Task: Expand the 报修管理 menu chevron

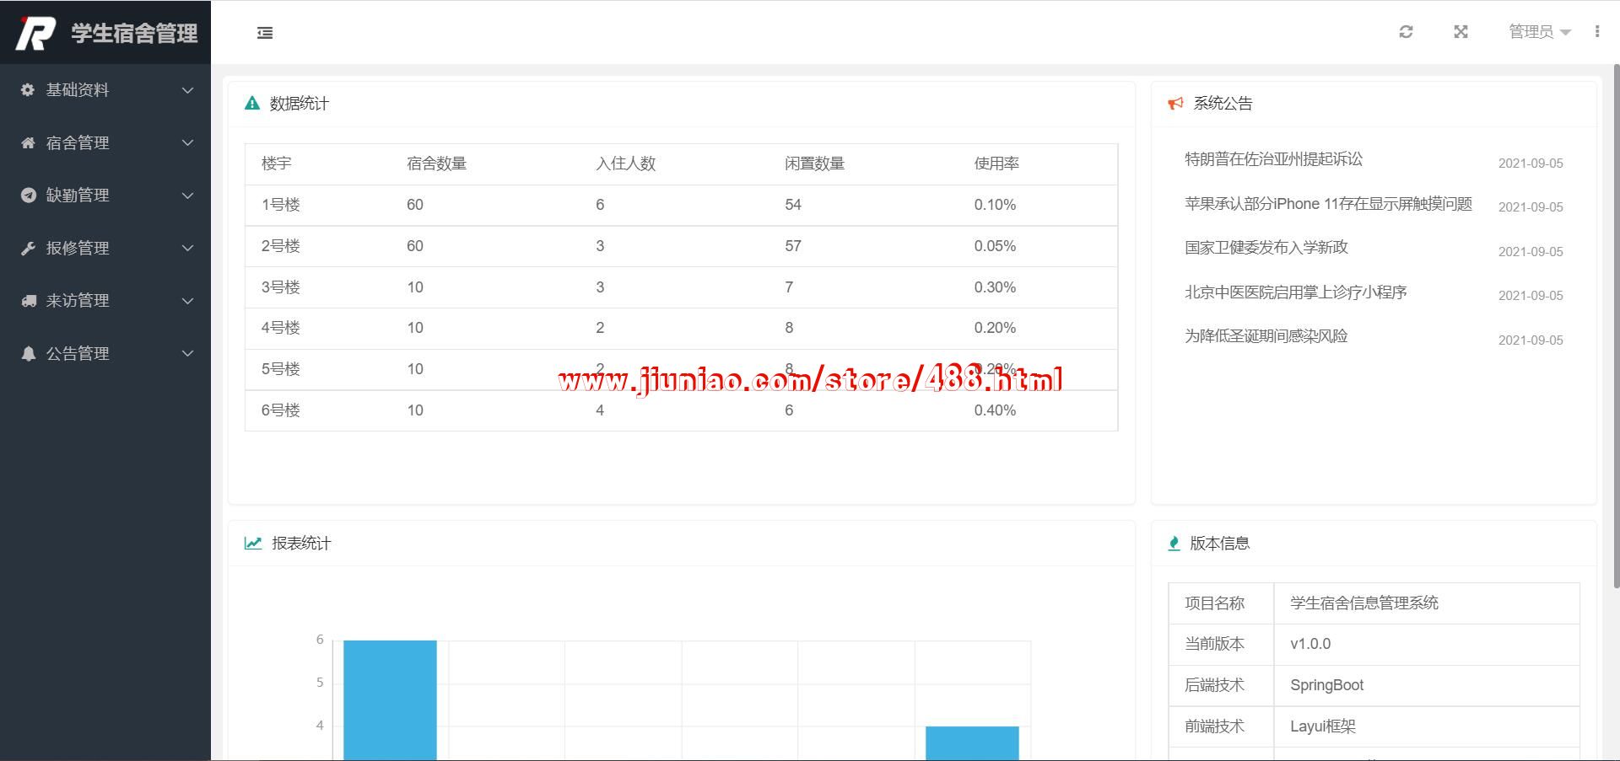Action: [x=188, y=249]
